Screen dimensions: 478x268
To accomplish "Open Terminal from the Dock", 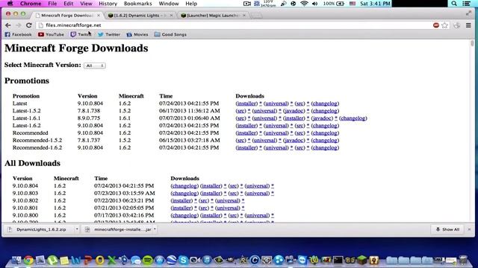I will coord(338,260).
